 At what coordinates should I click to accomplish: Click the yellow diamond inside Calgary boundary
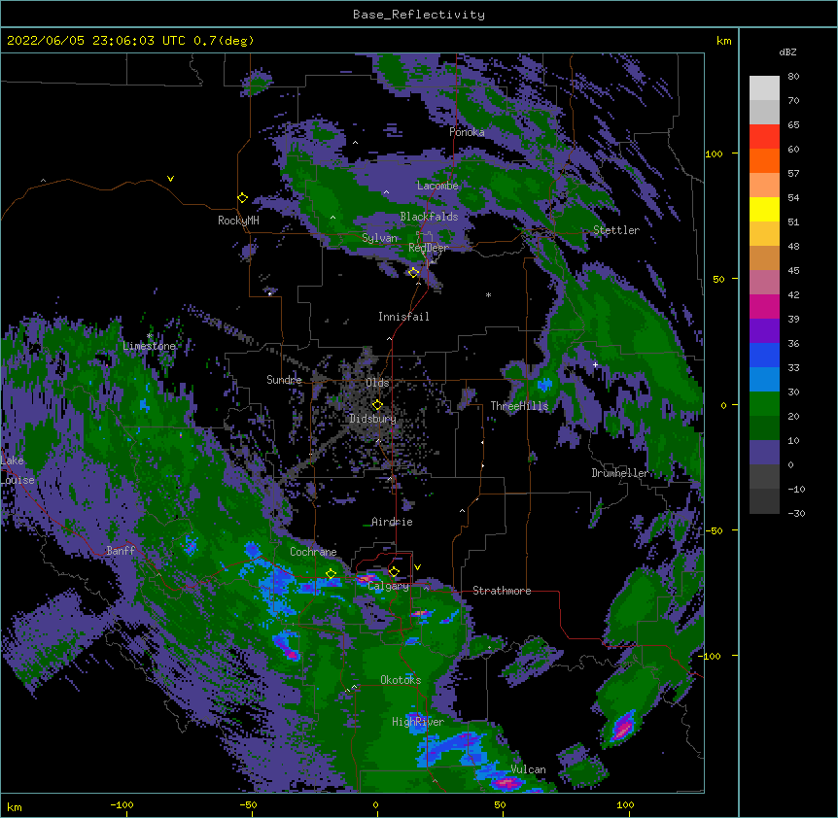pyautogui.click(x=394, y=572)
